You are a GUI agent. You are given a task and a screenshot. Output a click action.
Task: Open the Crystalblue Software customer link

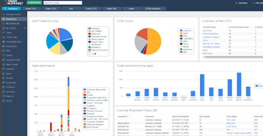click(x=211, y=47)
